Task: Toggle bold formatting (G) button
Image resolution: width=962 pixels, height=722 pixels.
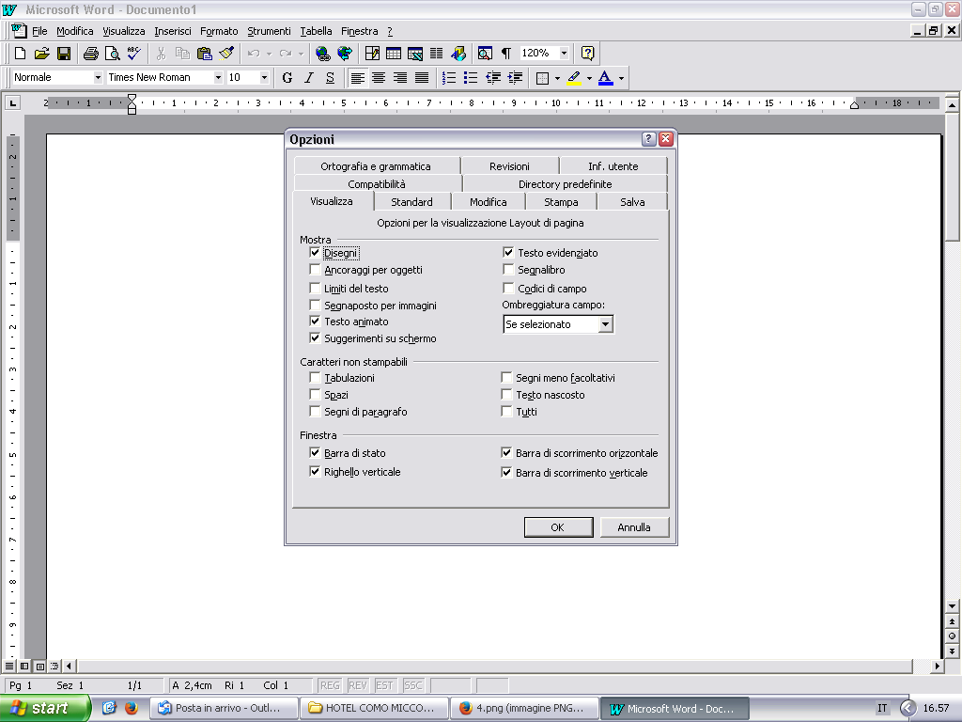Action: pyautogui.click(x=287, y=78)
